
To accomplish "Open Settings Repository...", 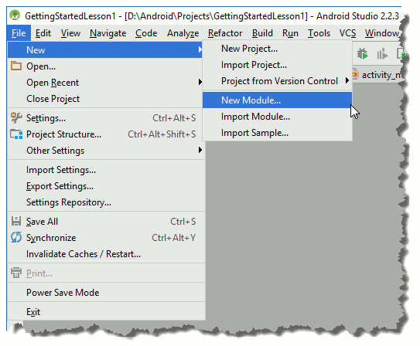I will (106, 202).
